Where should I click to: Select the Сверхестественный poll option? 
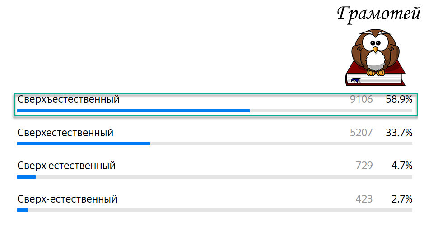(x=65, y=133)
